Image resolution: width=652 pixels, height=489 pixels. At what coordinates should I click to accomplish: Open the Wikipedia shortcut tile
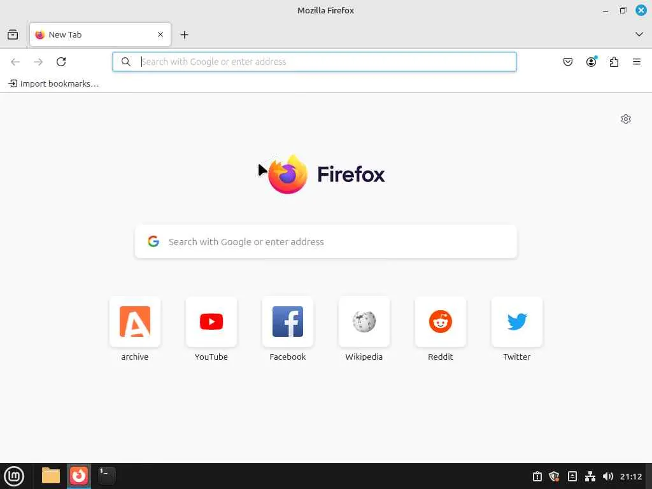(364, 322)
